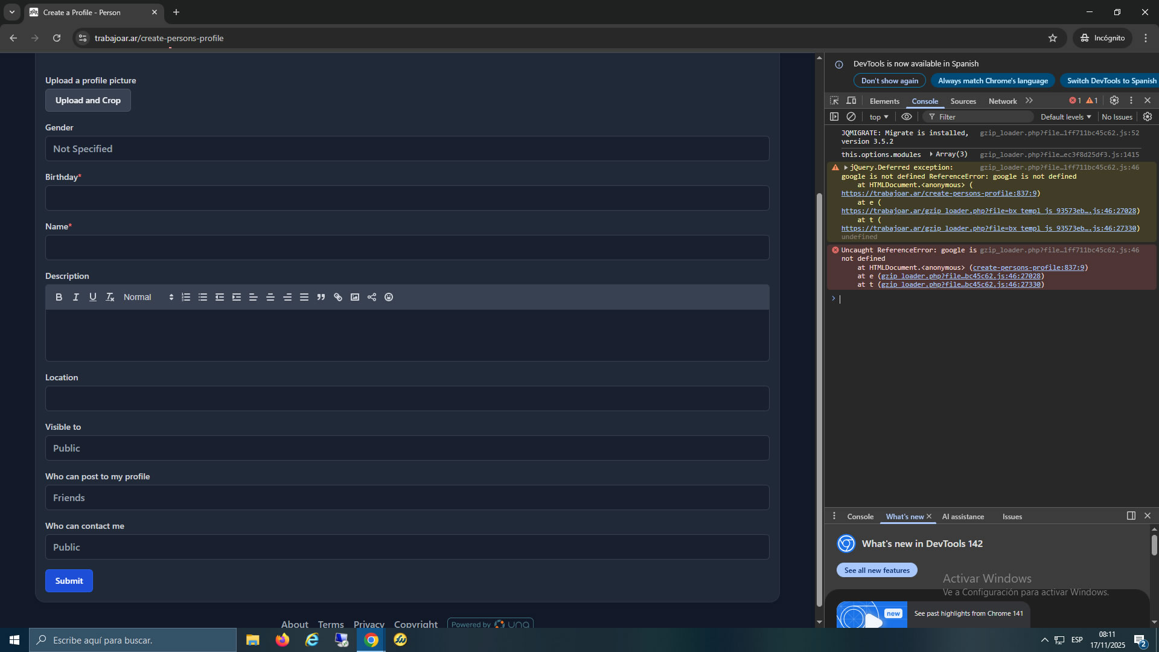The height and width of the screenshot is (652, 1159).
Task: Toggle the device toolbar in DevTools
Action: coord(851,101)
